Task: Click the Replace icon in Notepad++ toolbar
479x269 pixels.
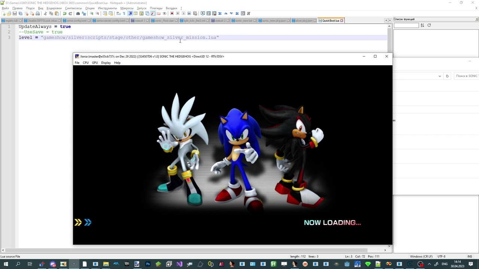Action: pos(84,13)
